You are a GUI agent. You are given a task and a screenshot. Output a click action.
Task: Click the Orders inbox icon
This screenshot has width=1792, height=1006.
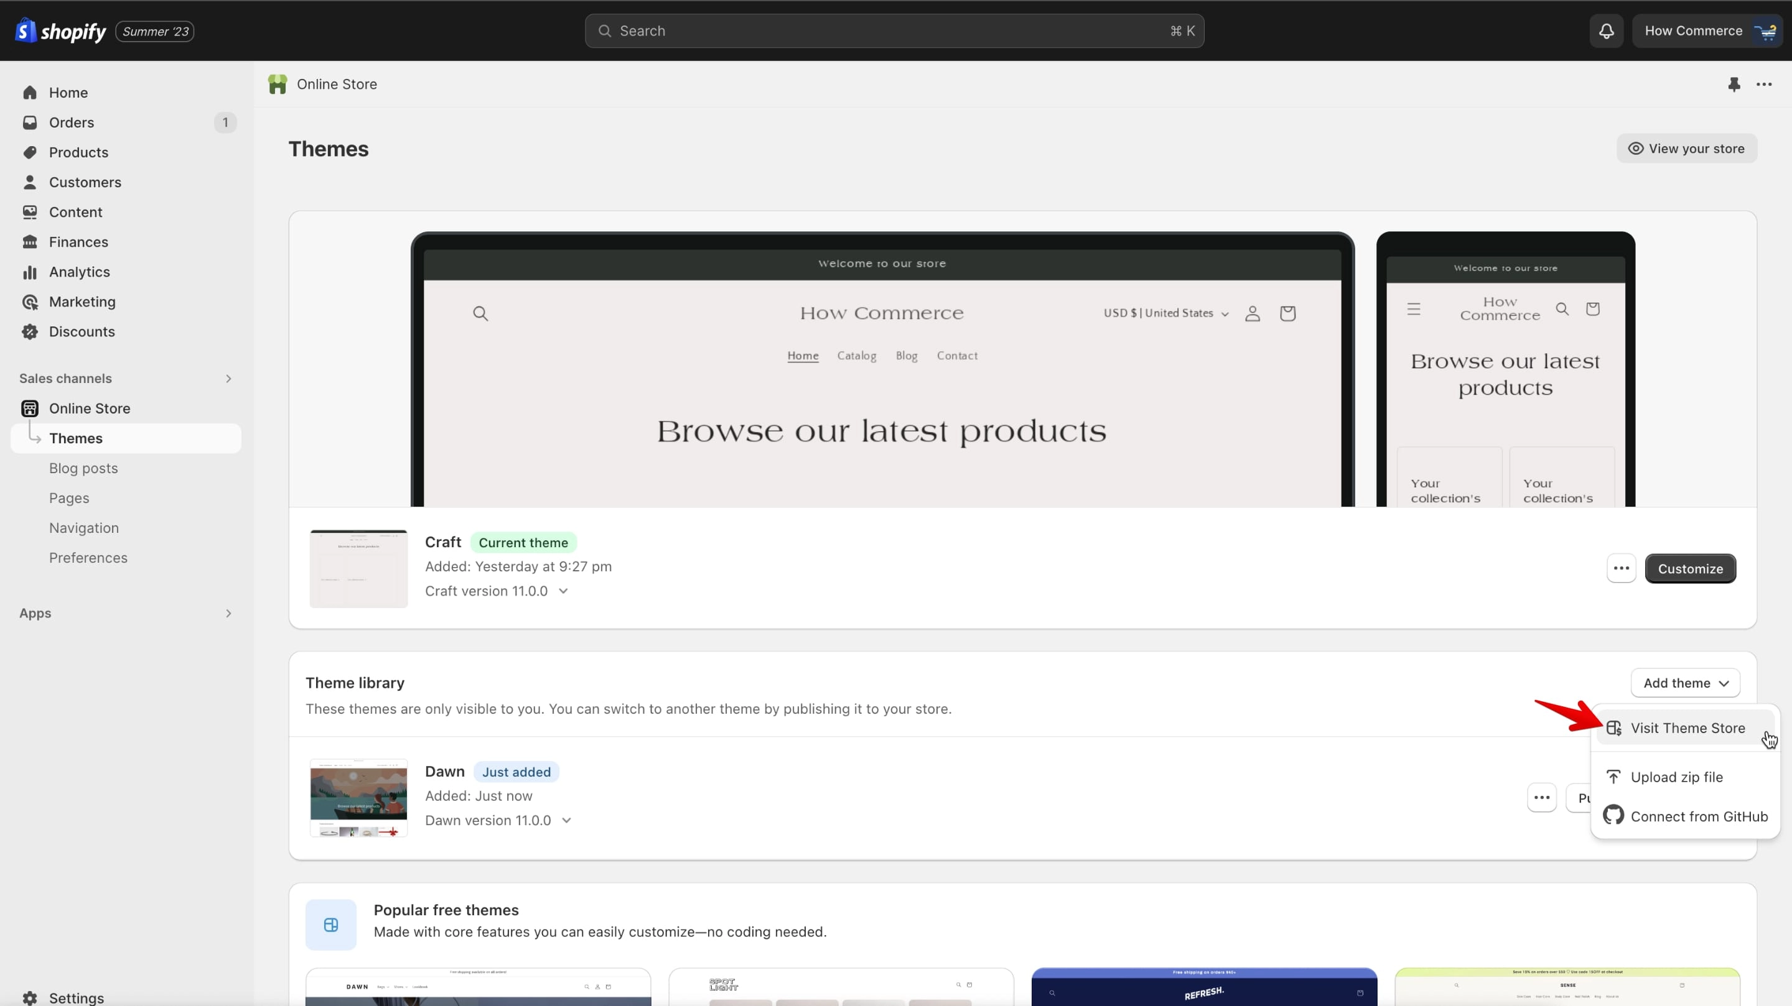29,122
